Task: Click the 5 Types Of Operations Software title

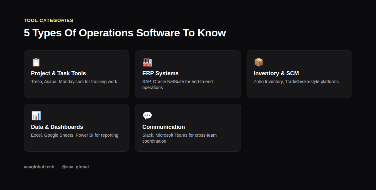Action: point(125,33)
